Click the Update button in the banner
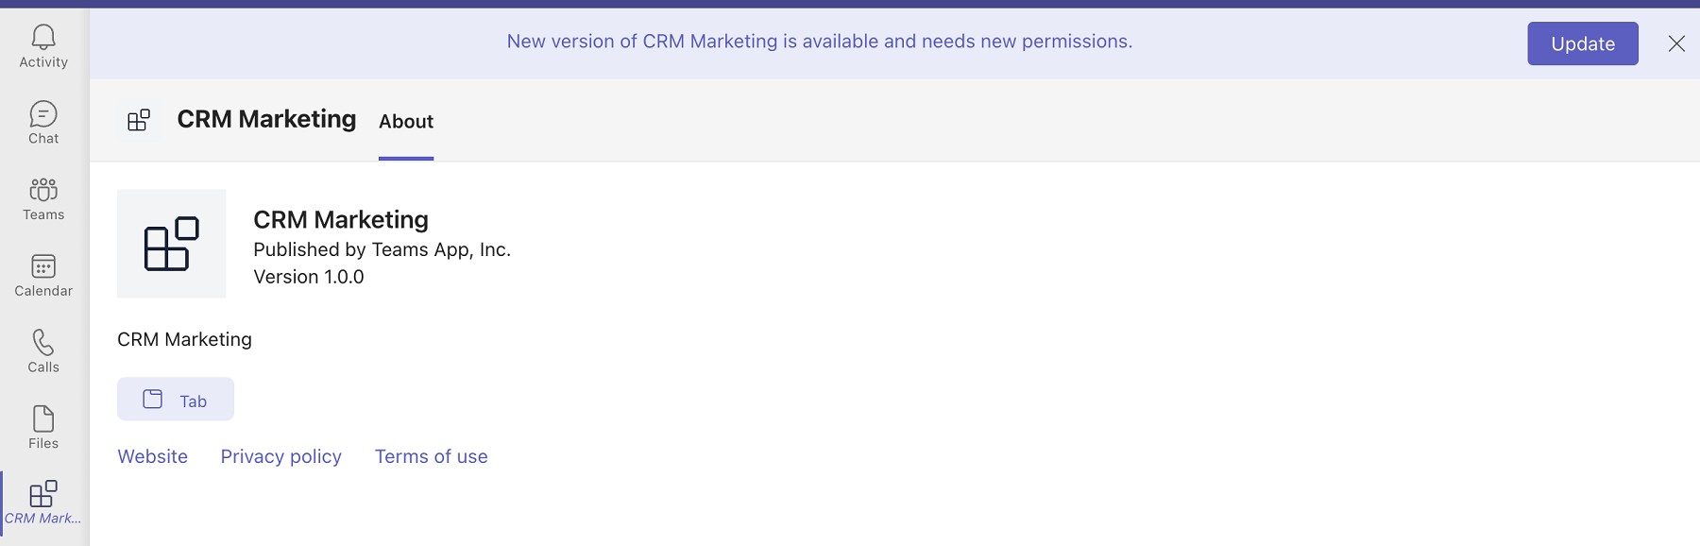The height and width of the screenshot is (546, 1700). (1583, 43)
